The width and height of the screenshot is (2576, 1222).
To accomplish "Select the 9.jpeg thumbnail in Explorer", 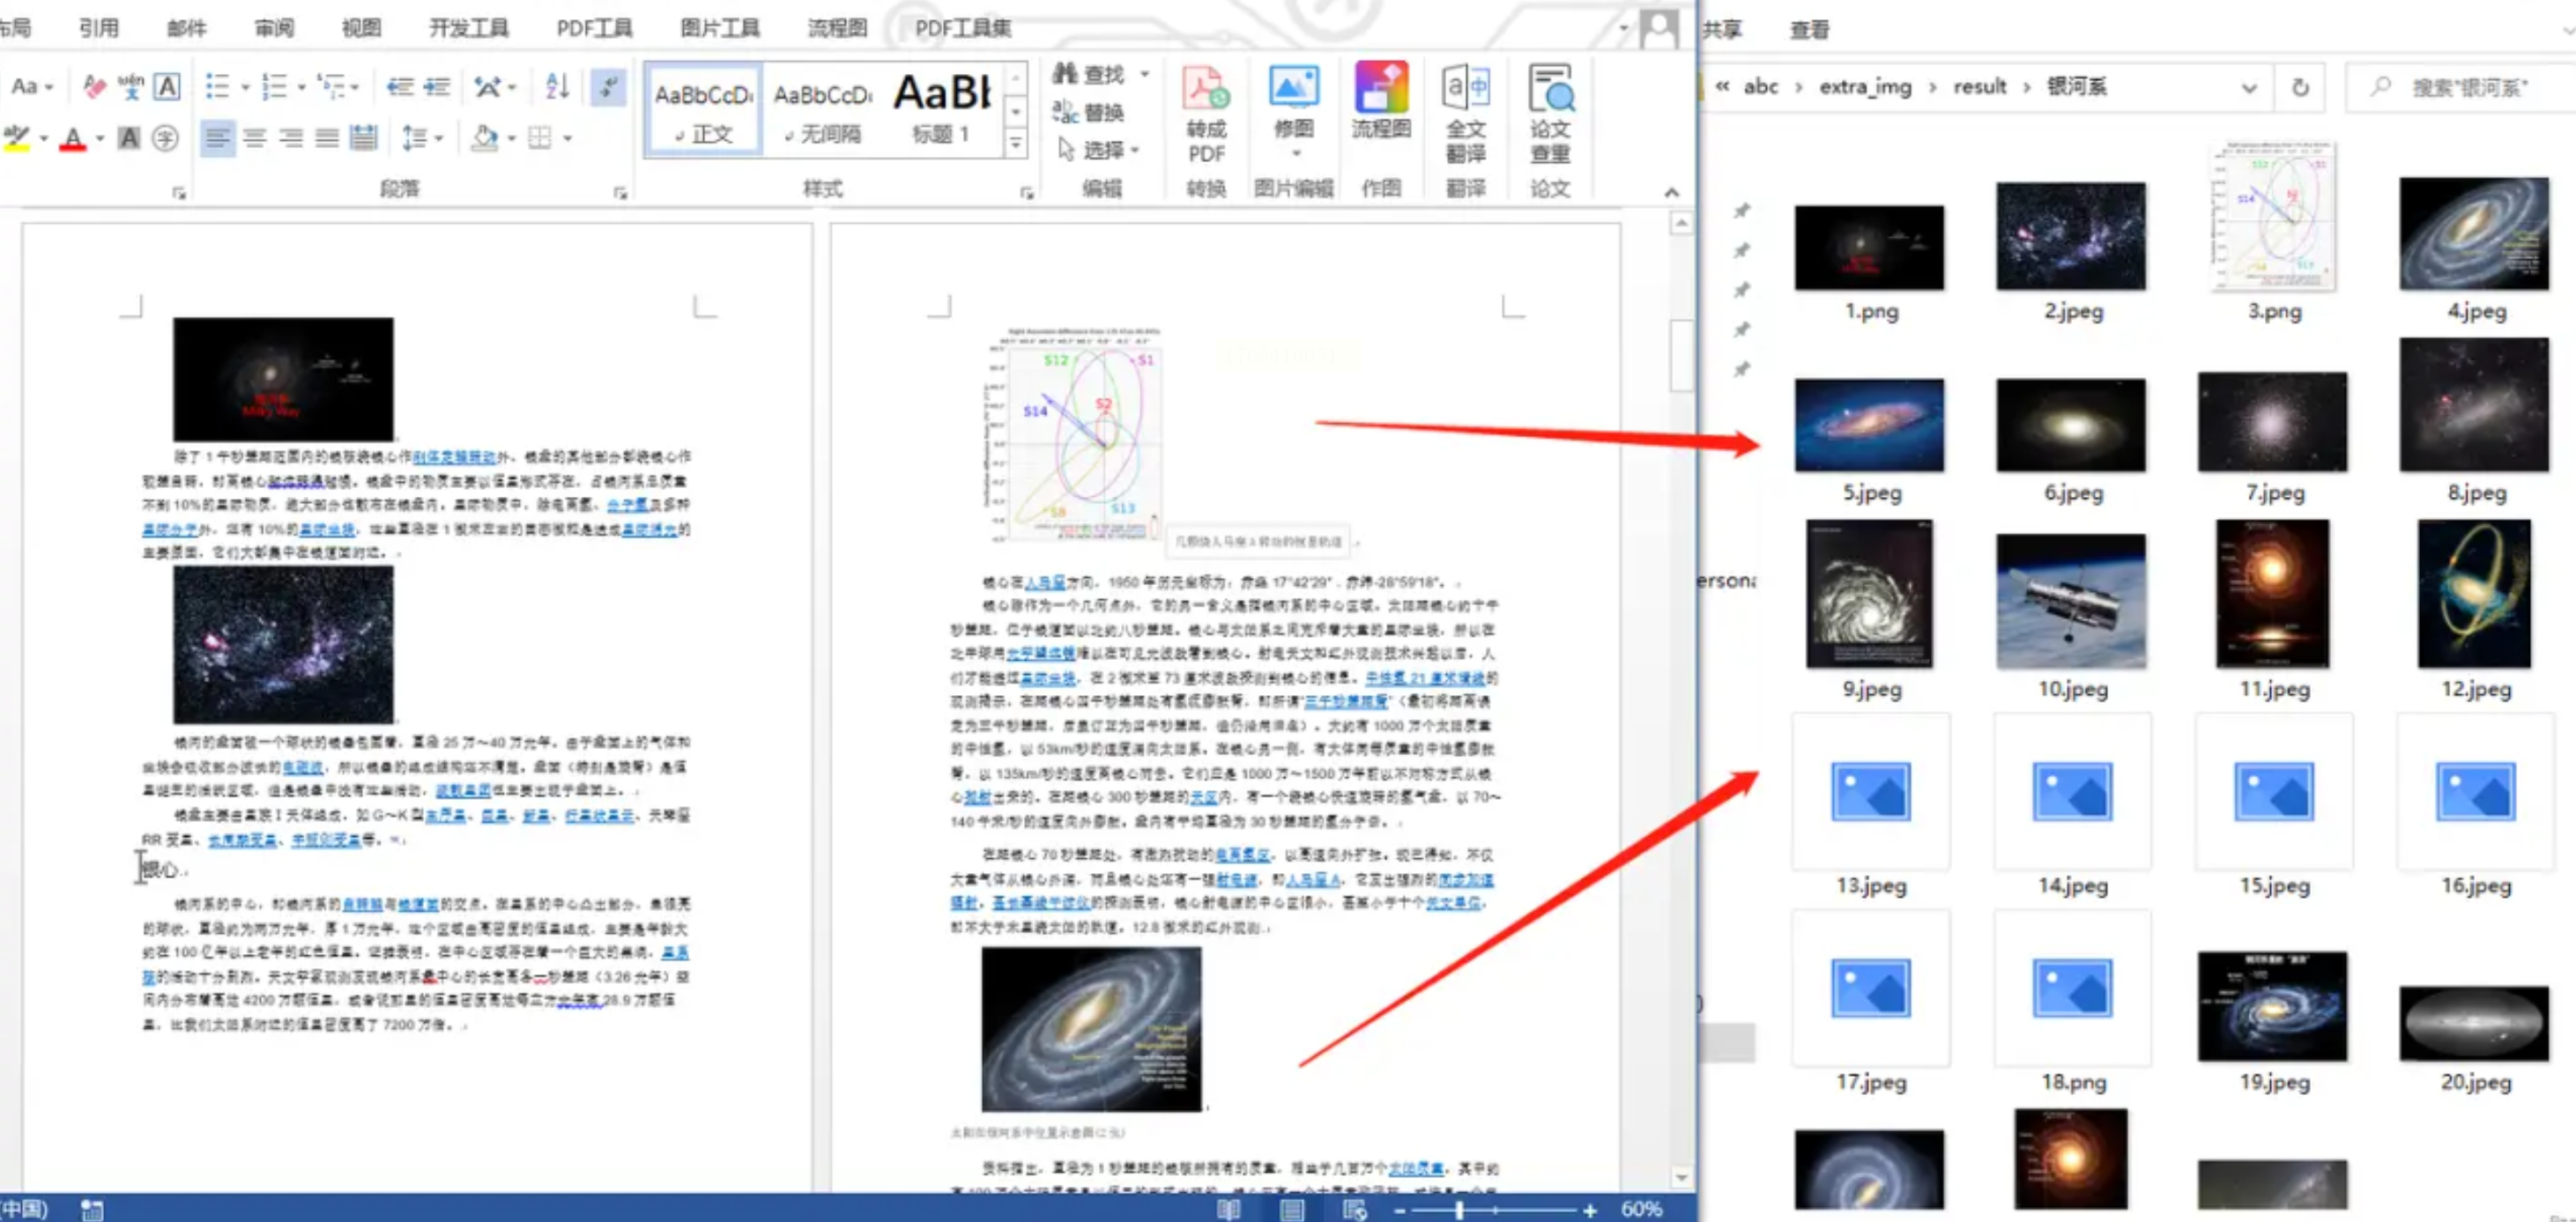I will click(1869, 595).
